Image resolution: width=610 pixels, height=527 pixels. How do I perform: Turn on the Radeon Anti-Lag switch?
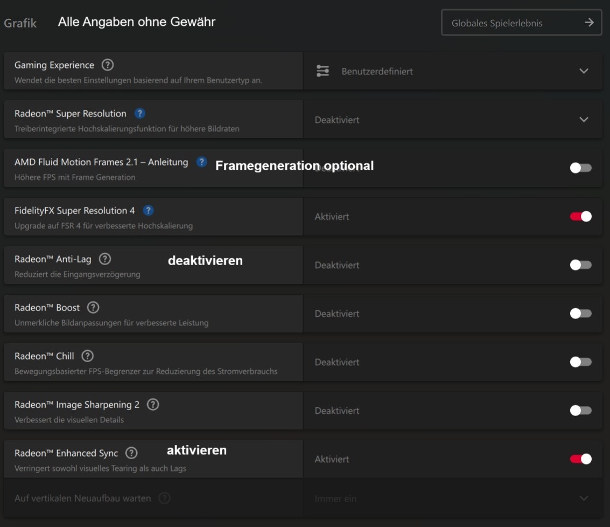click(x=580, y=265)
